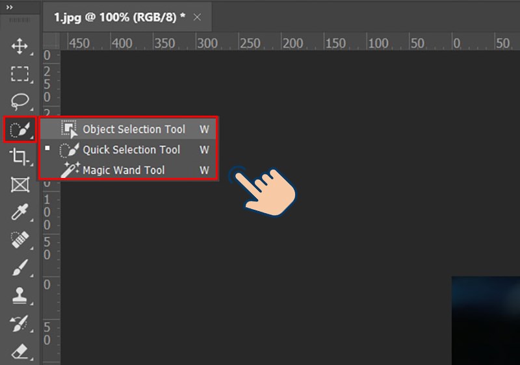
Task: Select the Move tool
Action: (20, 46)
